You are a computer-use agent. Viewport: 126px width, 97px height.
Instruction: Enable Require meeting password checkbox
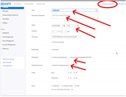point(52,65)
